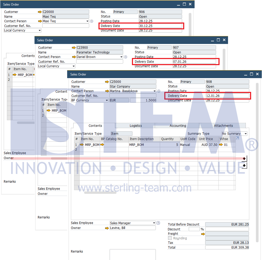Click the link arrow beside customer C23900
Screen dimensions: 262x260
(x=74, y=48)
